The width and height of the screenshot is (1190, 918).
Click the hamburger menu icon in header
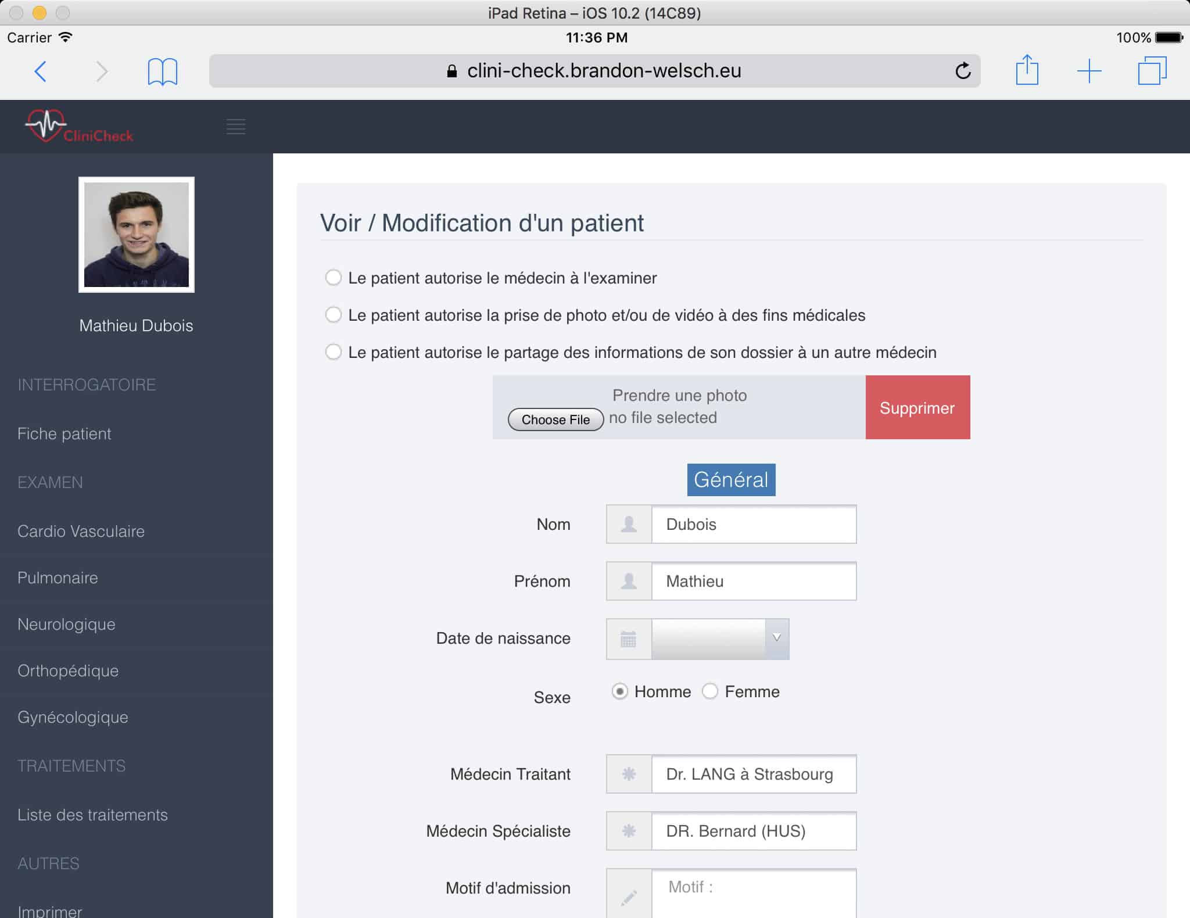point(235,126)
